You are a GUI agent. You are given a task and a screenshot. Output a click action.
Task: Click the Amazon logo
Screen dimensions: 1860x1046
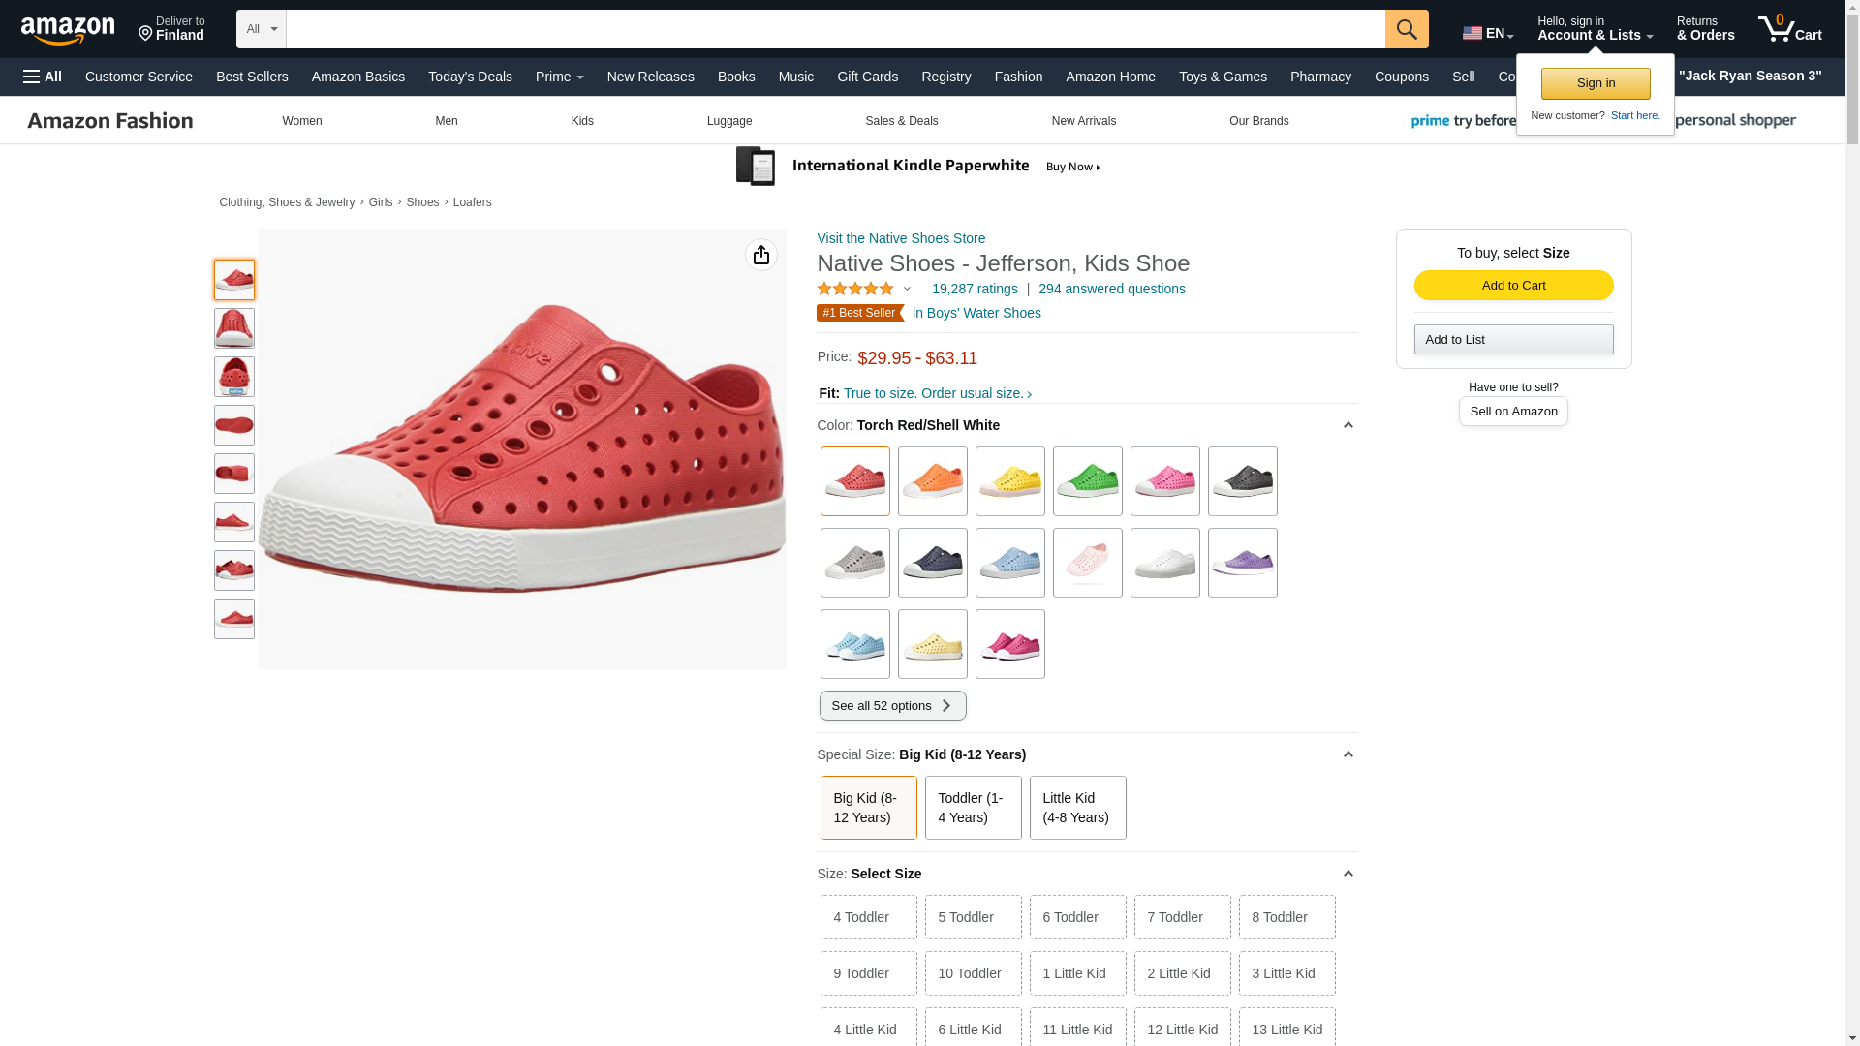click(68, 31)
